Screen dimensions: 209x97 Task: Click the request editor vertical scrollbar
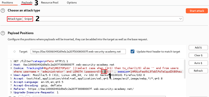point(184,69)
